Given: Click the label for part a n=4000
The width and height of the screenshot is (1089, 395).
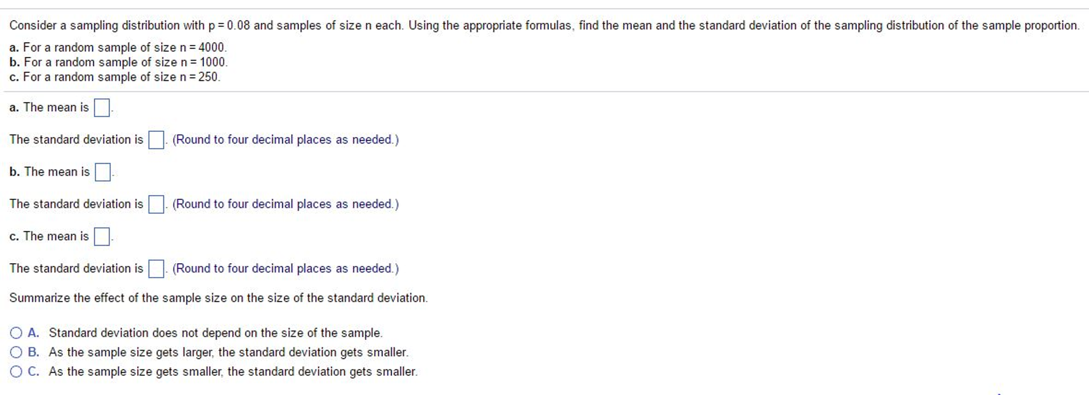Looking at the screenshot, I should pos(118,48).
